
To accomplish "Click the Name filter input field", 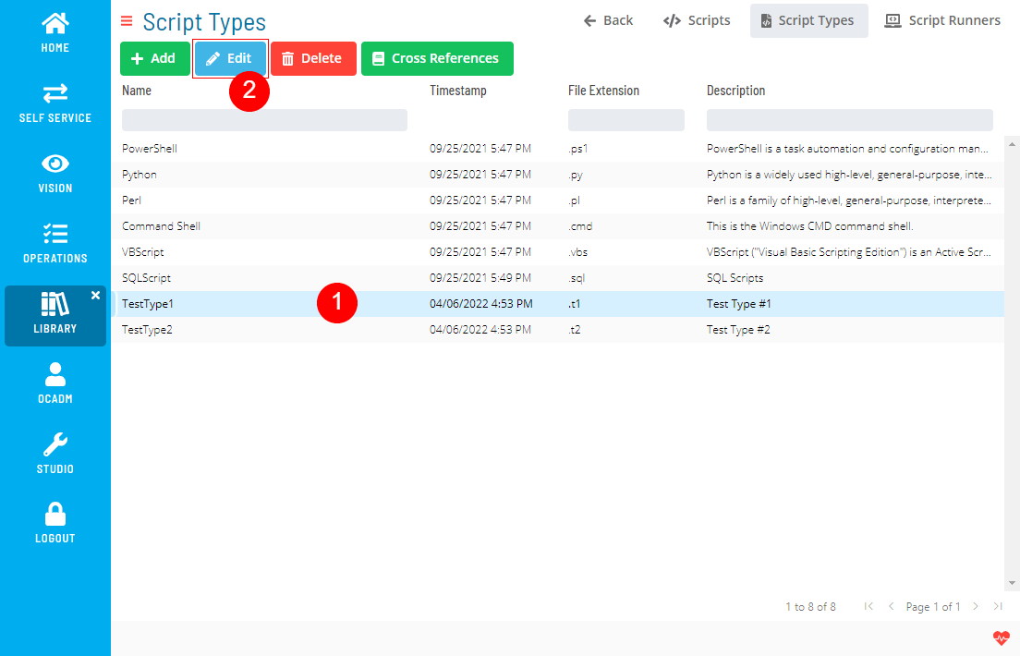I will coord(263,119).
